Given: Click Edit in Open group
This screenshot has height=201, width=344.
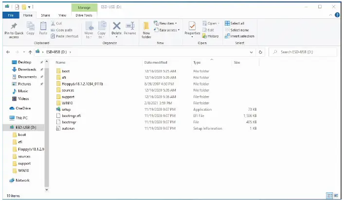Looking at the screenshot, I should click(x=208, y=30).
